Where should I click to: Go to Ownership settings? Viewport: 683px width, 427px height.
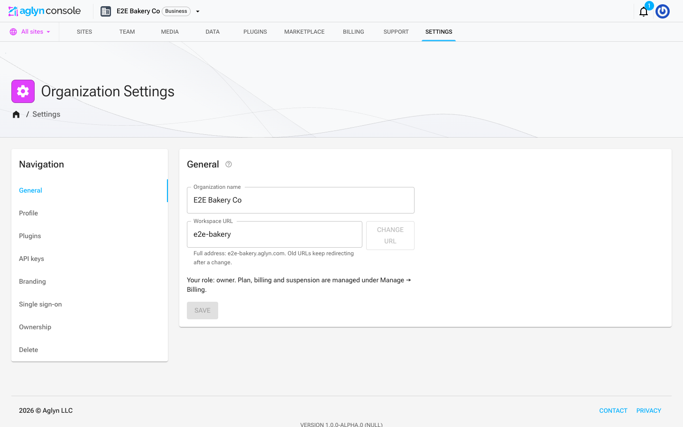(90, 327)
